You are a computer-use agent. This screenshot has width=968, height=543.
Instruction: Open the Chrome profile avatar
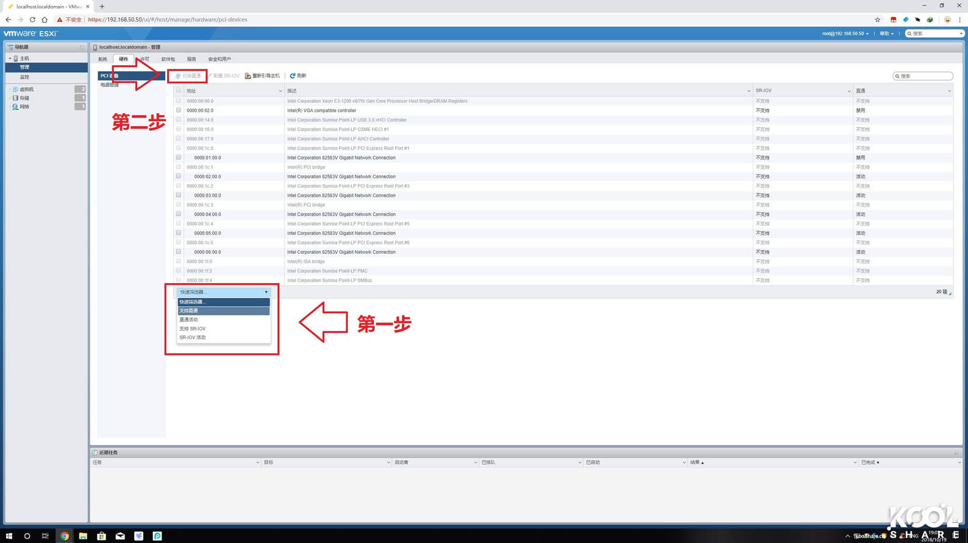pos(947,19)
